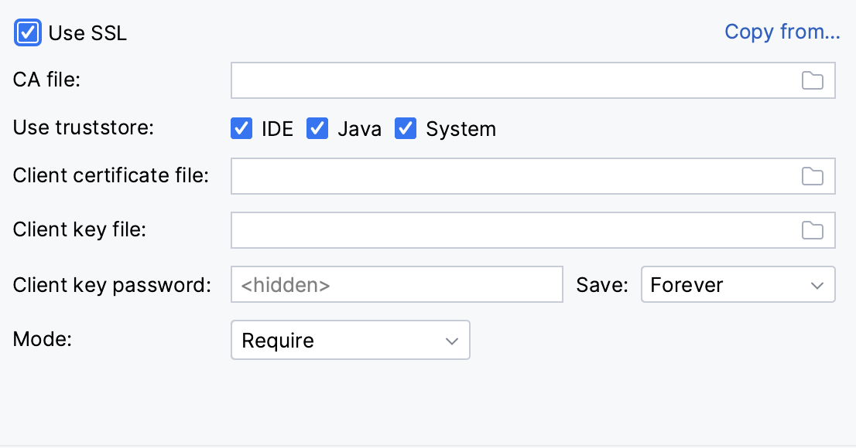Image resolution: width=856 pixels, height=448 pixels.
Task: Uncheck the IDE truststore checkbox
Action: 241,129
